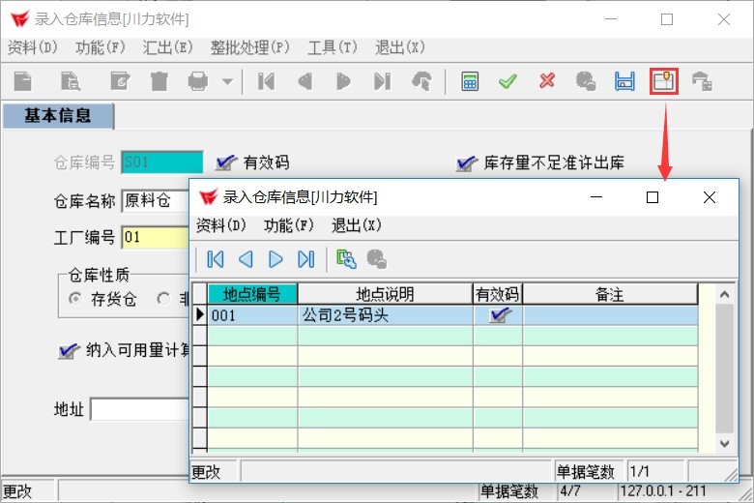Screen dimensions: 754x503
Task: Click the red-highlighted location settings icon
Action: (x=664, y=82)
